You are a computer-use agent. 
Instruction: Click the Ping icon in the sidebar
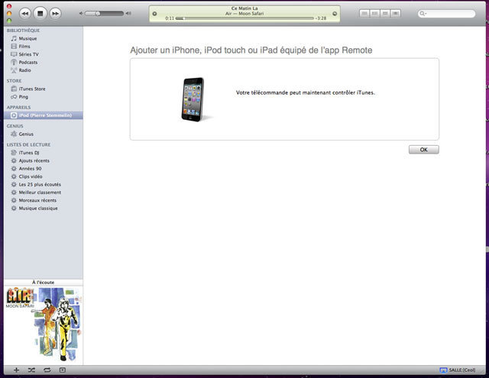(x=14, y=97)
